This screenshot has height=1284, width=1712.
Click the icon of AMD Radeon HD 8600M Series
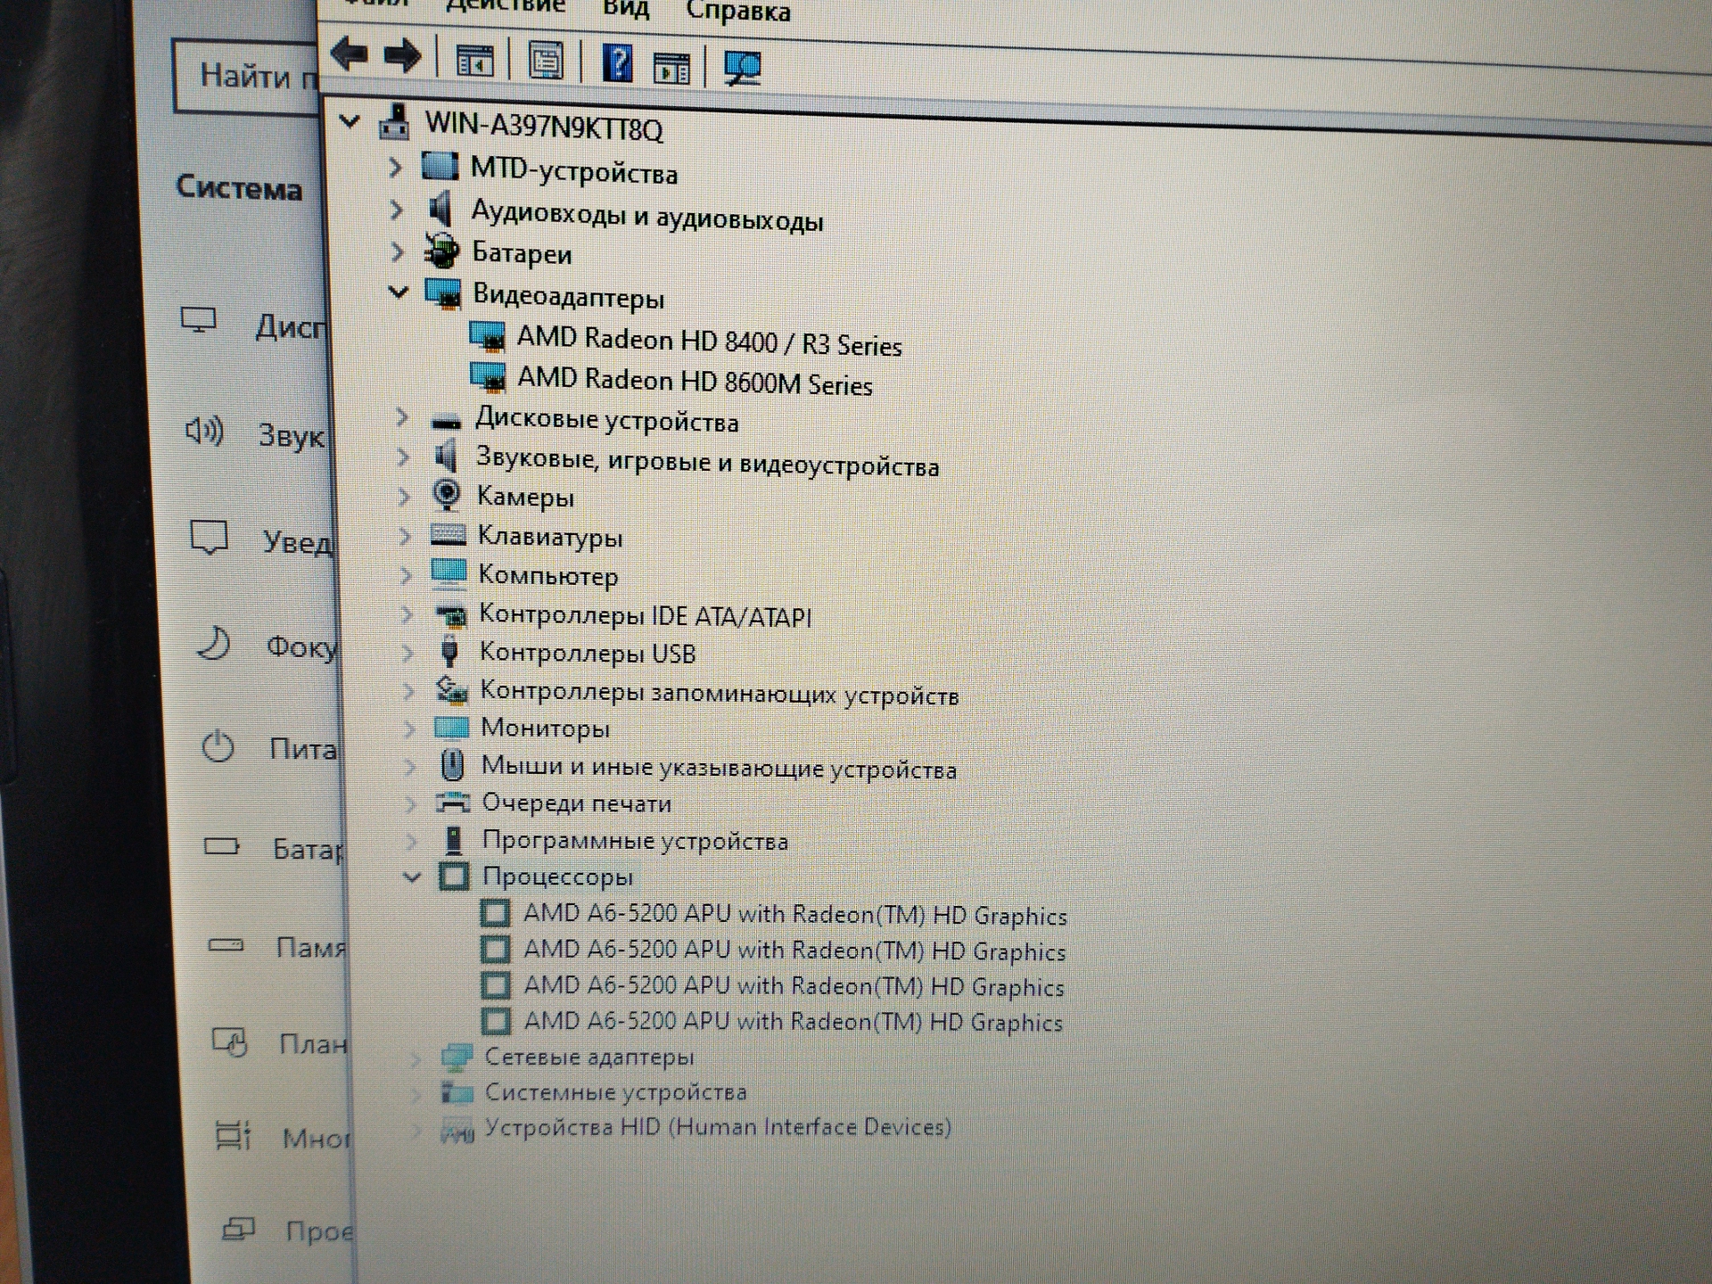coord(488,377)
